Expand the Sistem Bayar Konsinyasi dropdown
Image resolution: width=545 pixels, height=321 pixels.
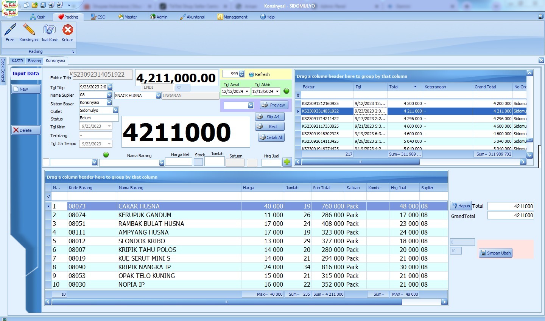(109, 102)
